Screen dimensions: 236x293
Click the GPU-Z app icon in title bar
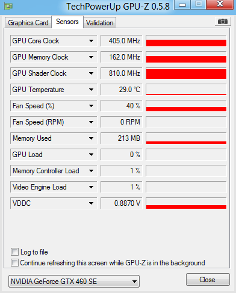tap(8, 6)
